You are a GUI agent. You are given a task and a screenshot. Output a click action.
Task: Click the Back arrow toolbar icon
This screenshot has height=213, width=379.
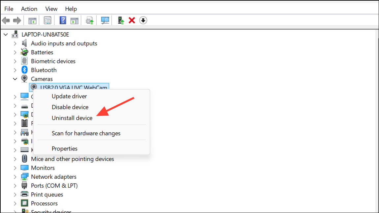point(6,20)
